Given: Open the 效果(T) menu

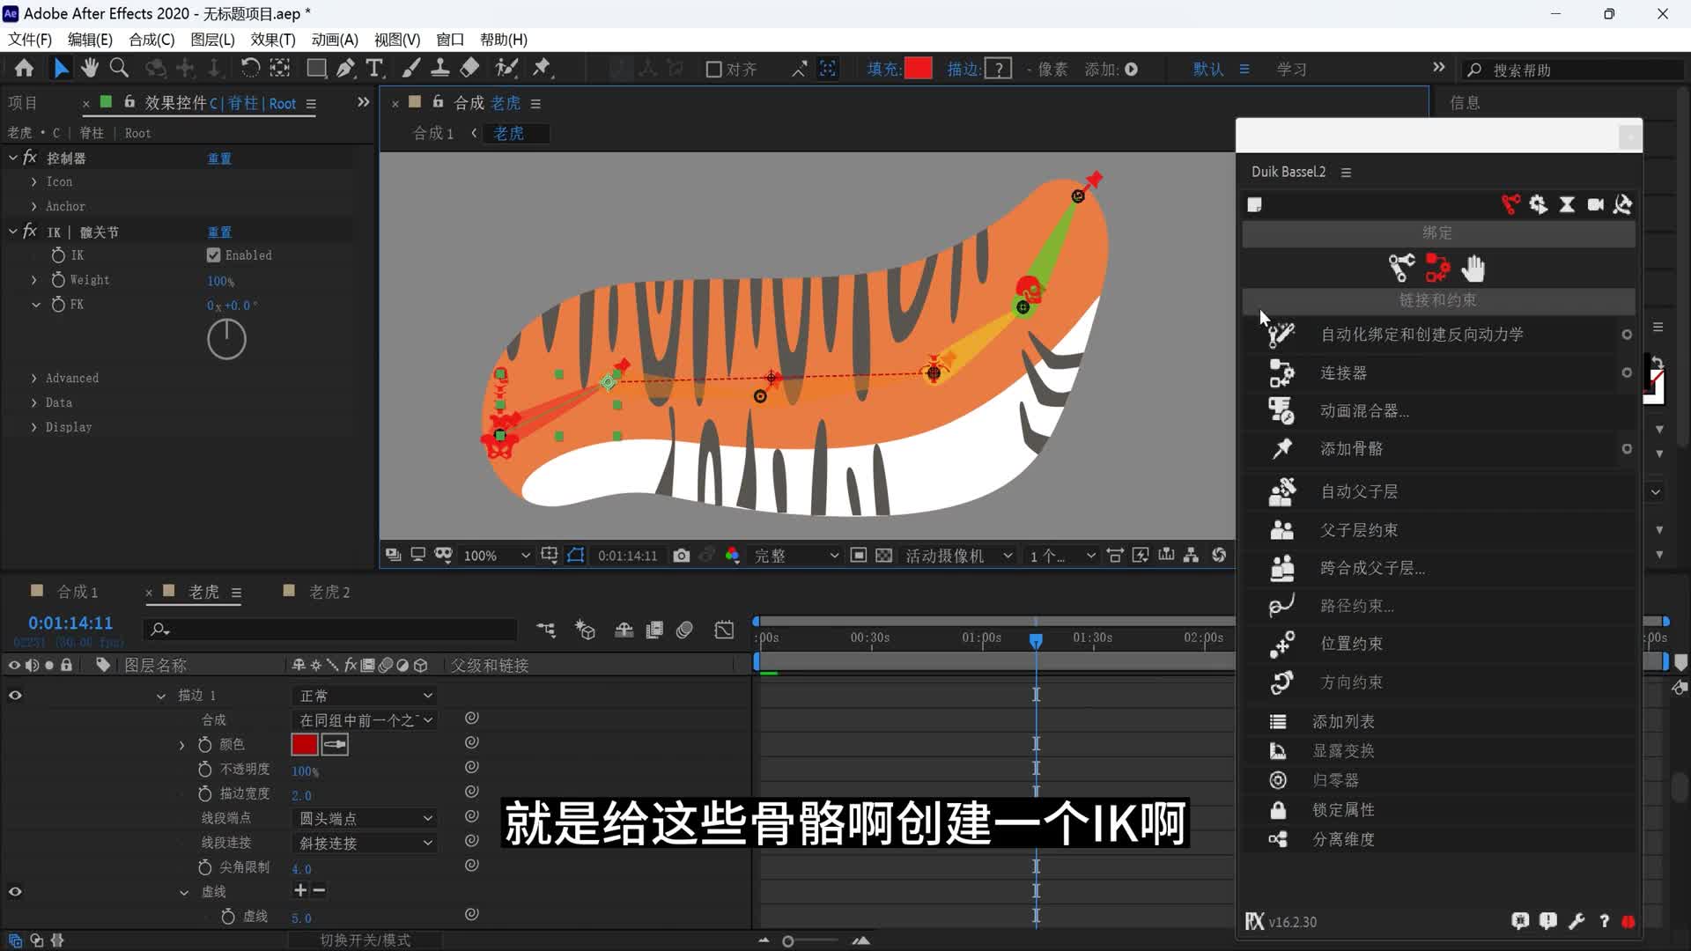Looking at the screenshot, I should [273, 40].
